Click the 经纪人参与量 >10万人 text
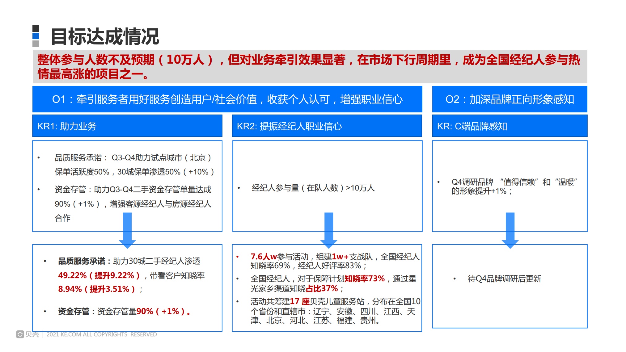 coord(313,188)
